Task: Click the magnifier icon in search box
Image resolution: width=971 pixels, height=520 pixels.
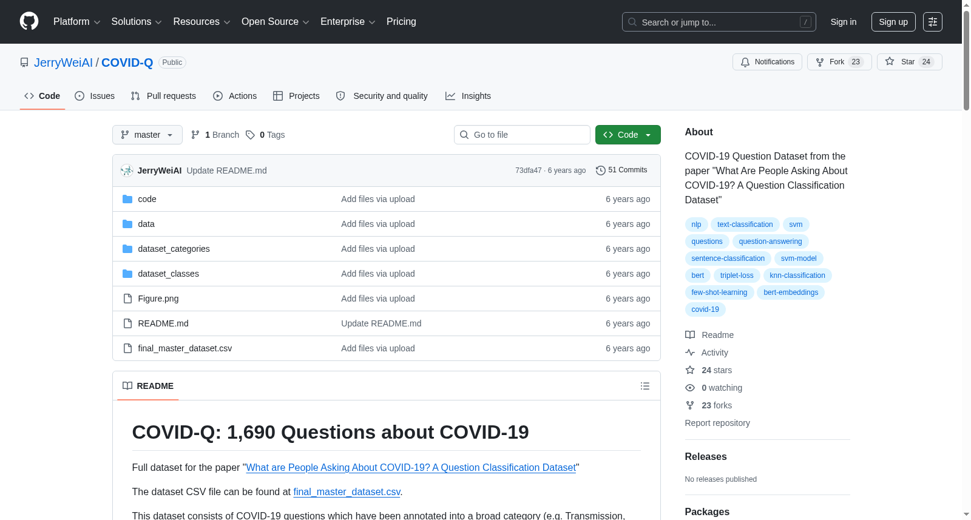Action: pos(632,22)
